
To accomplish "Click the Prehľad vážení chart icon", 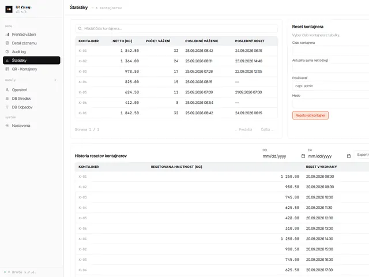I will (x=7, y=35).
